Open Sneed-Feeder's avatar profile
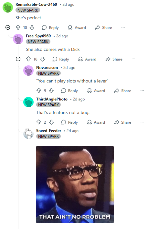Image resolution: width=157 pixels, height=229 pixels. click(x=28, y=134)
